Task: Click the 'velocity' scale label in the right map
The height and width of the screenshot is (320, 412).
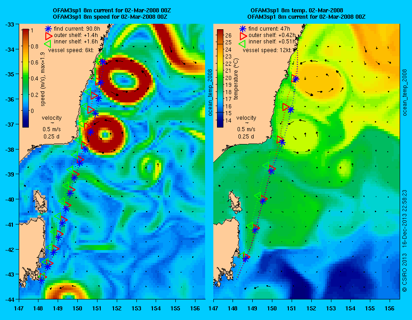Action: tap(246, 118)
